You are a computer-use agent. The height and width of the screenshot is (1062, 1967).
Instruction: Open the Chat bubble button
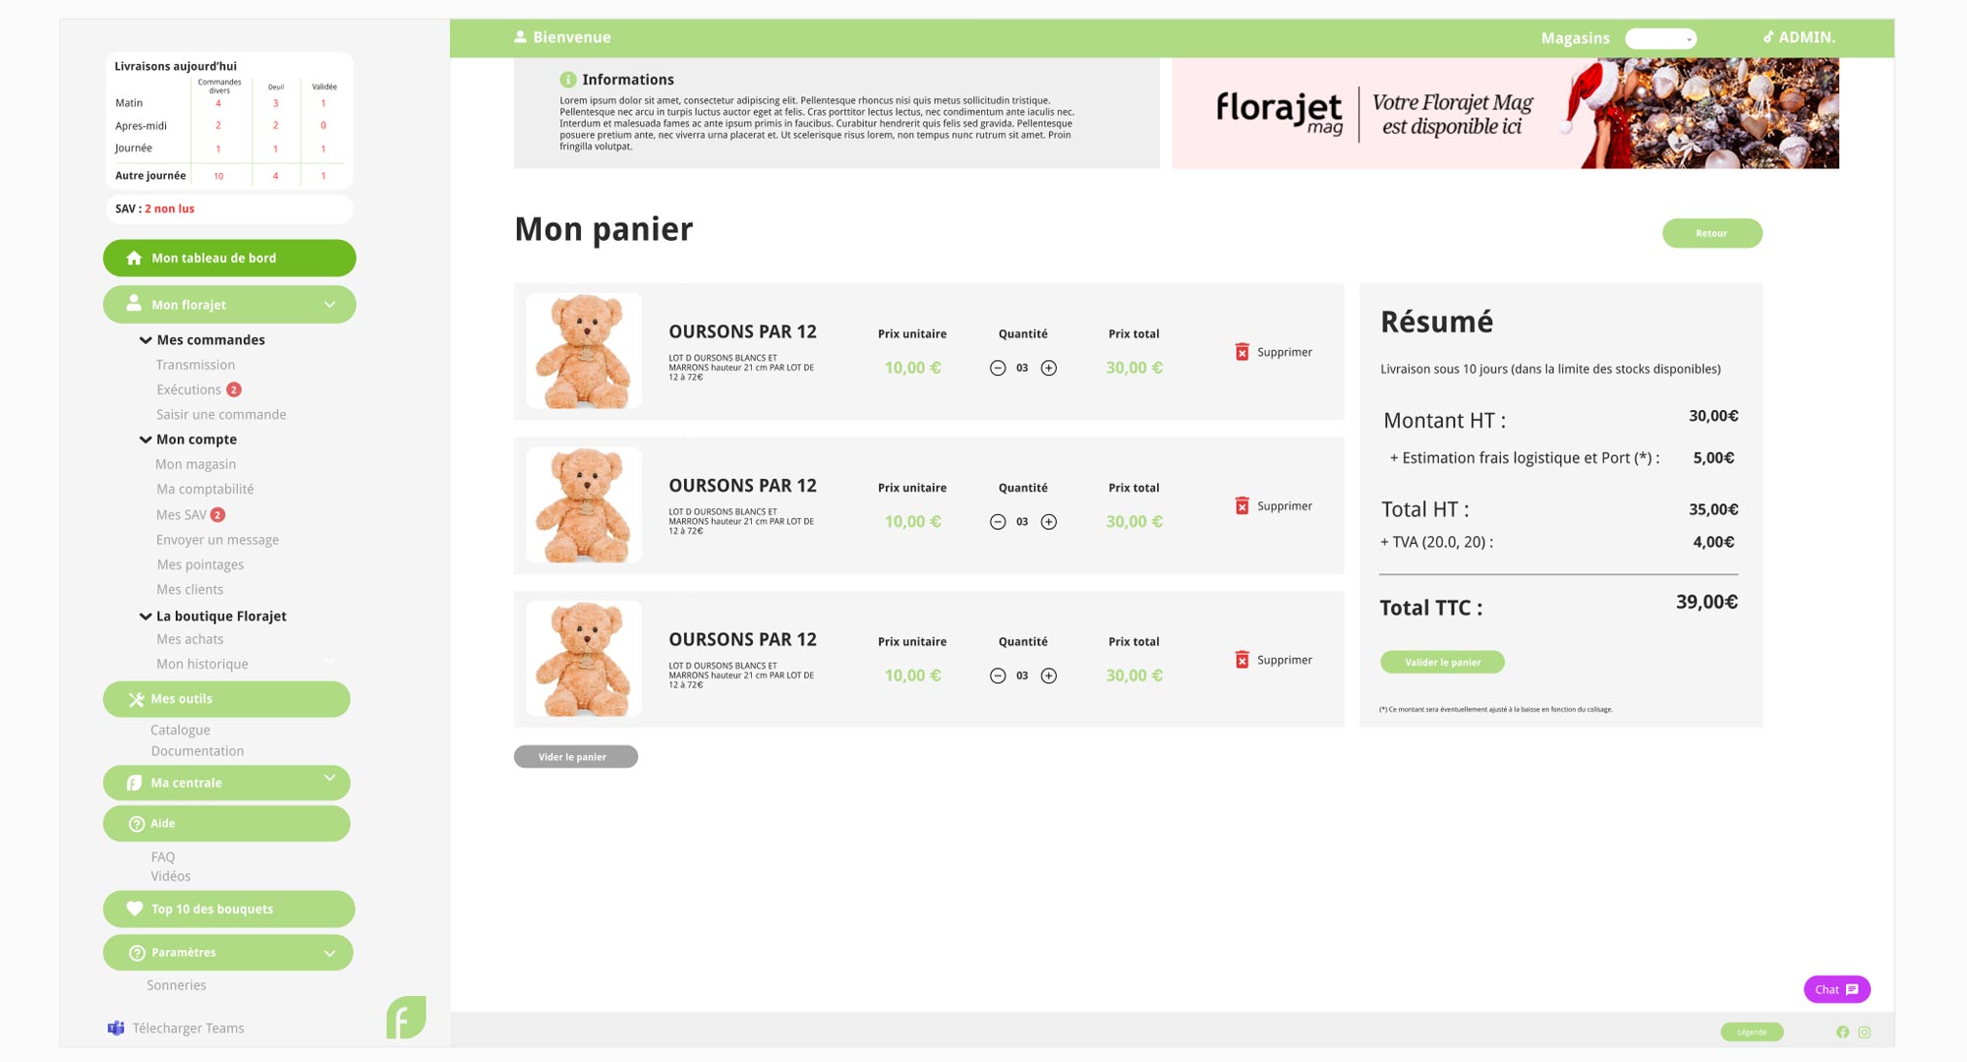click(1836, 989)
